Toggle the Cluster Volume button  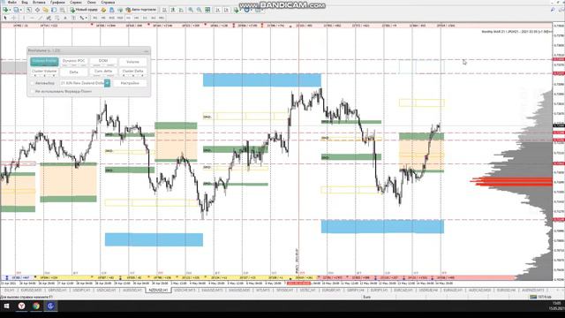(x=44, y=72)
